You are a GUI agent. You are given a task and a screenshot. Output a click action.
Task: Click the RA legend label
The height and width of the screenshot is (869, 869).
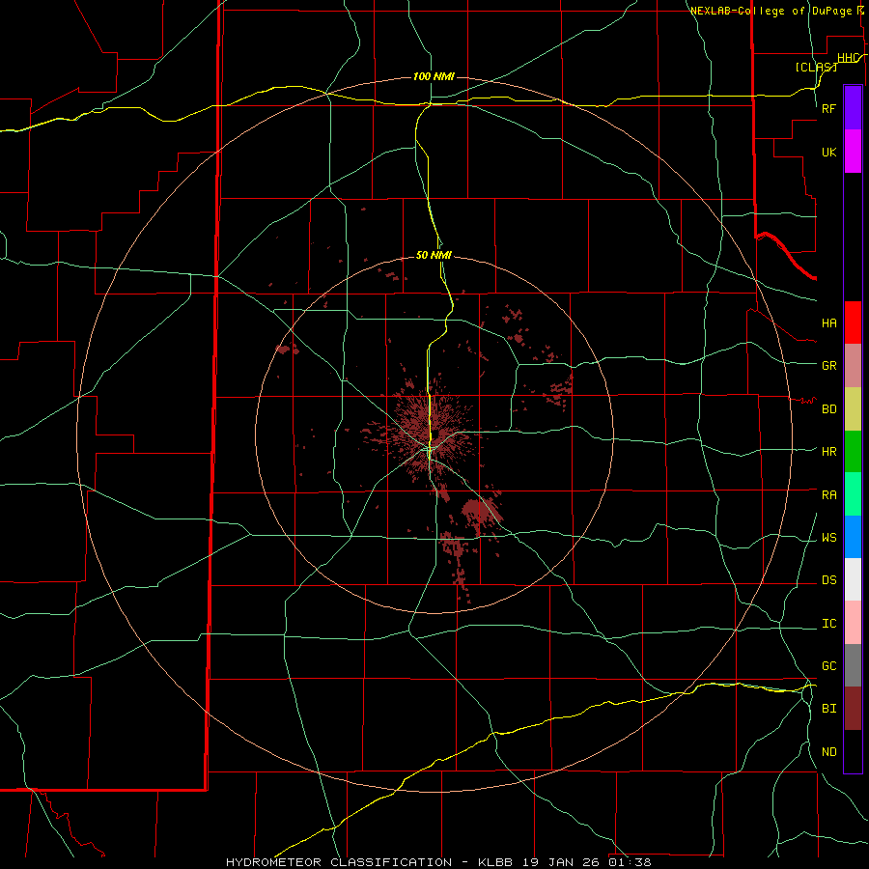[x=828, y=495]
